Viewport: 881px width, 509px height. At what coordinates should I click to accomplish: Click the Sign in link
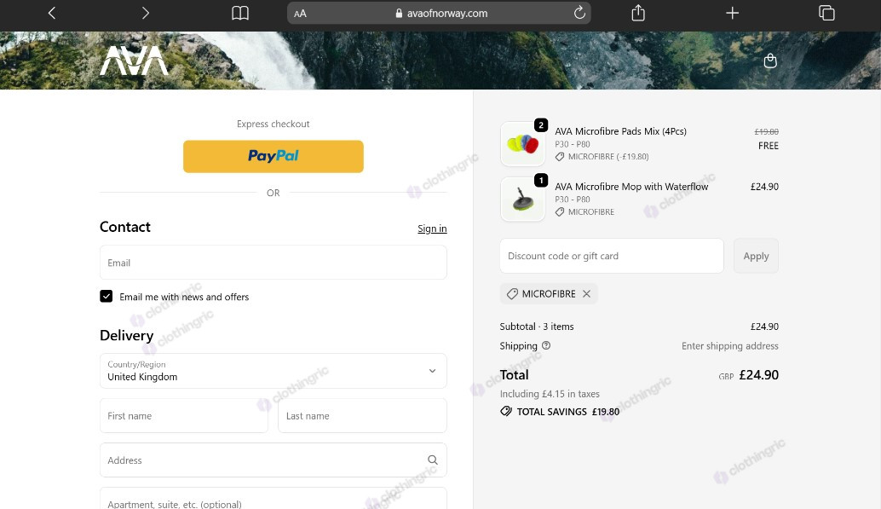tap(432, 228)
